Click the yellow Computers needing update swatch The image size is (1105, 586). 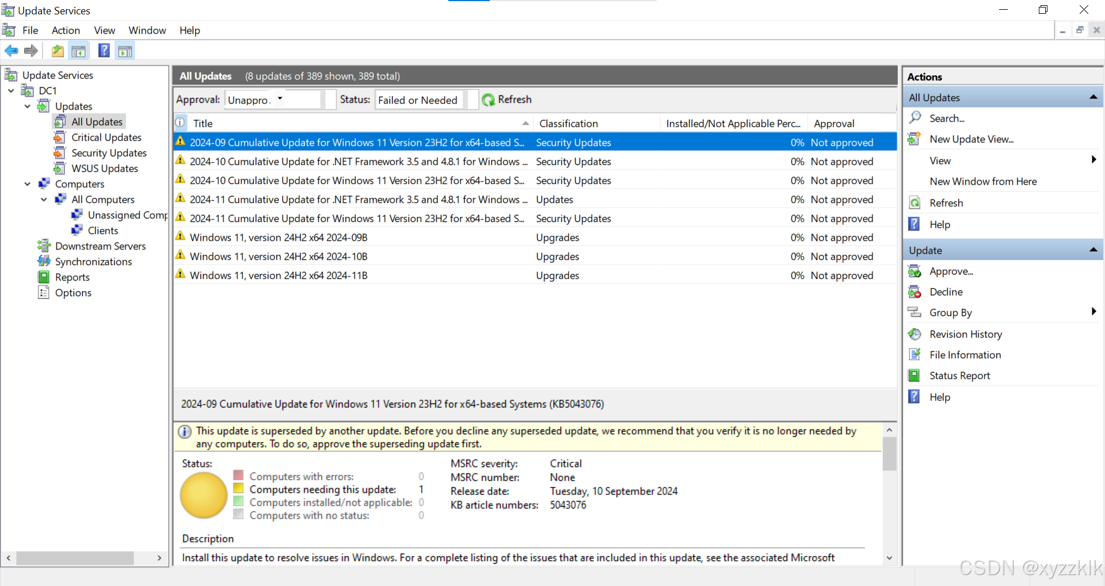pyautogui.click(x=238, y=488)
